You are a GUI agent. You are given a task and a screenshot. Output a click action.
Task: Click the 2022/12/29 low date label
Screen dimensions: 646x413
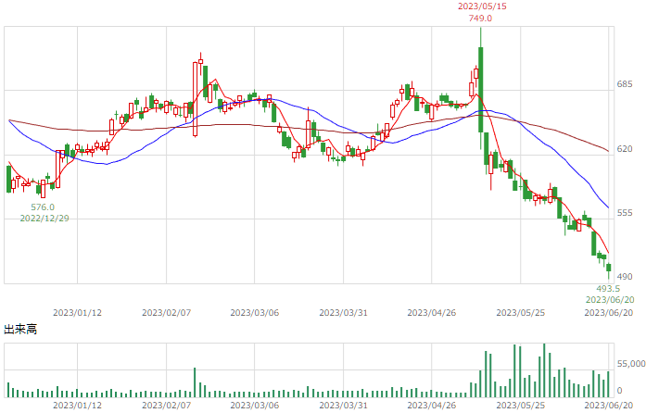(x=44, y=219)
